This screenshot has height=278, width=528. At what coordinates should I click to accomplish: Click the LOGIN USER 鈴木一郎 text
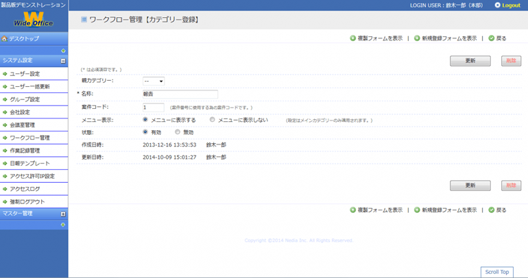click(x=446, y=5)
